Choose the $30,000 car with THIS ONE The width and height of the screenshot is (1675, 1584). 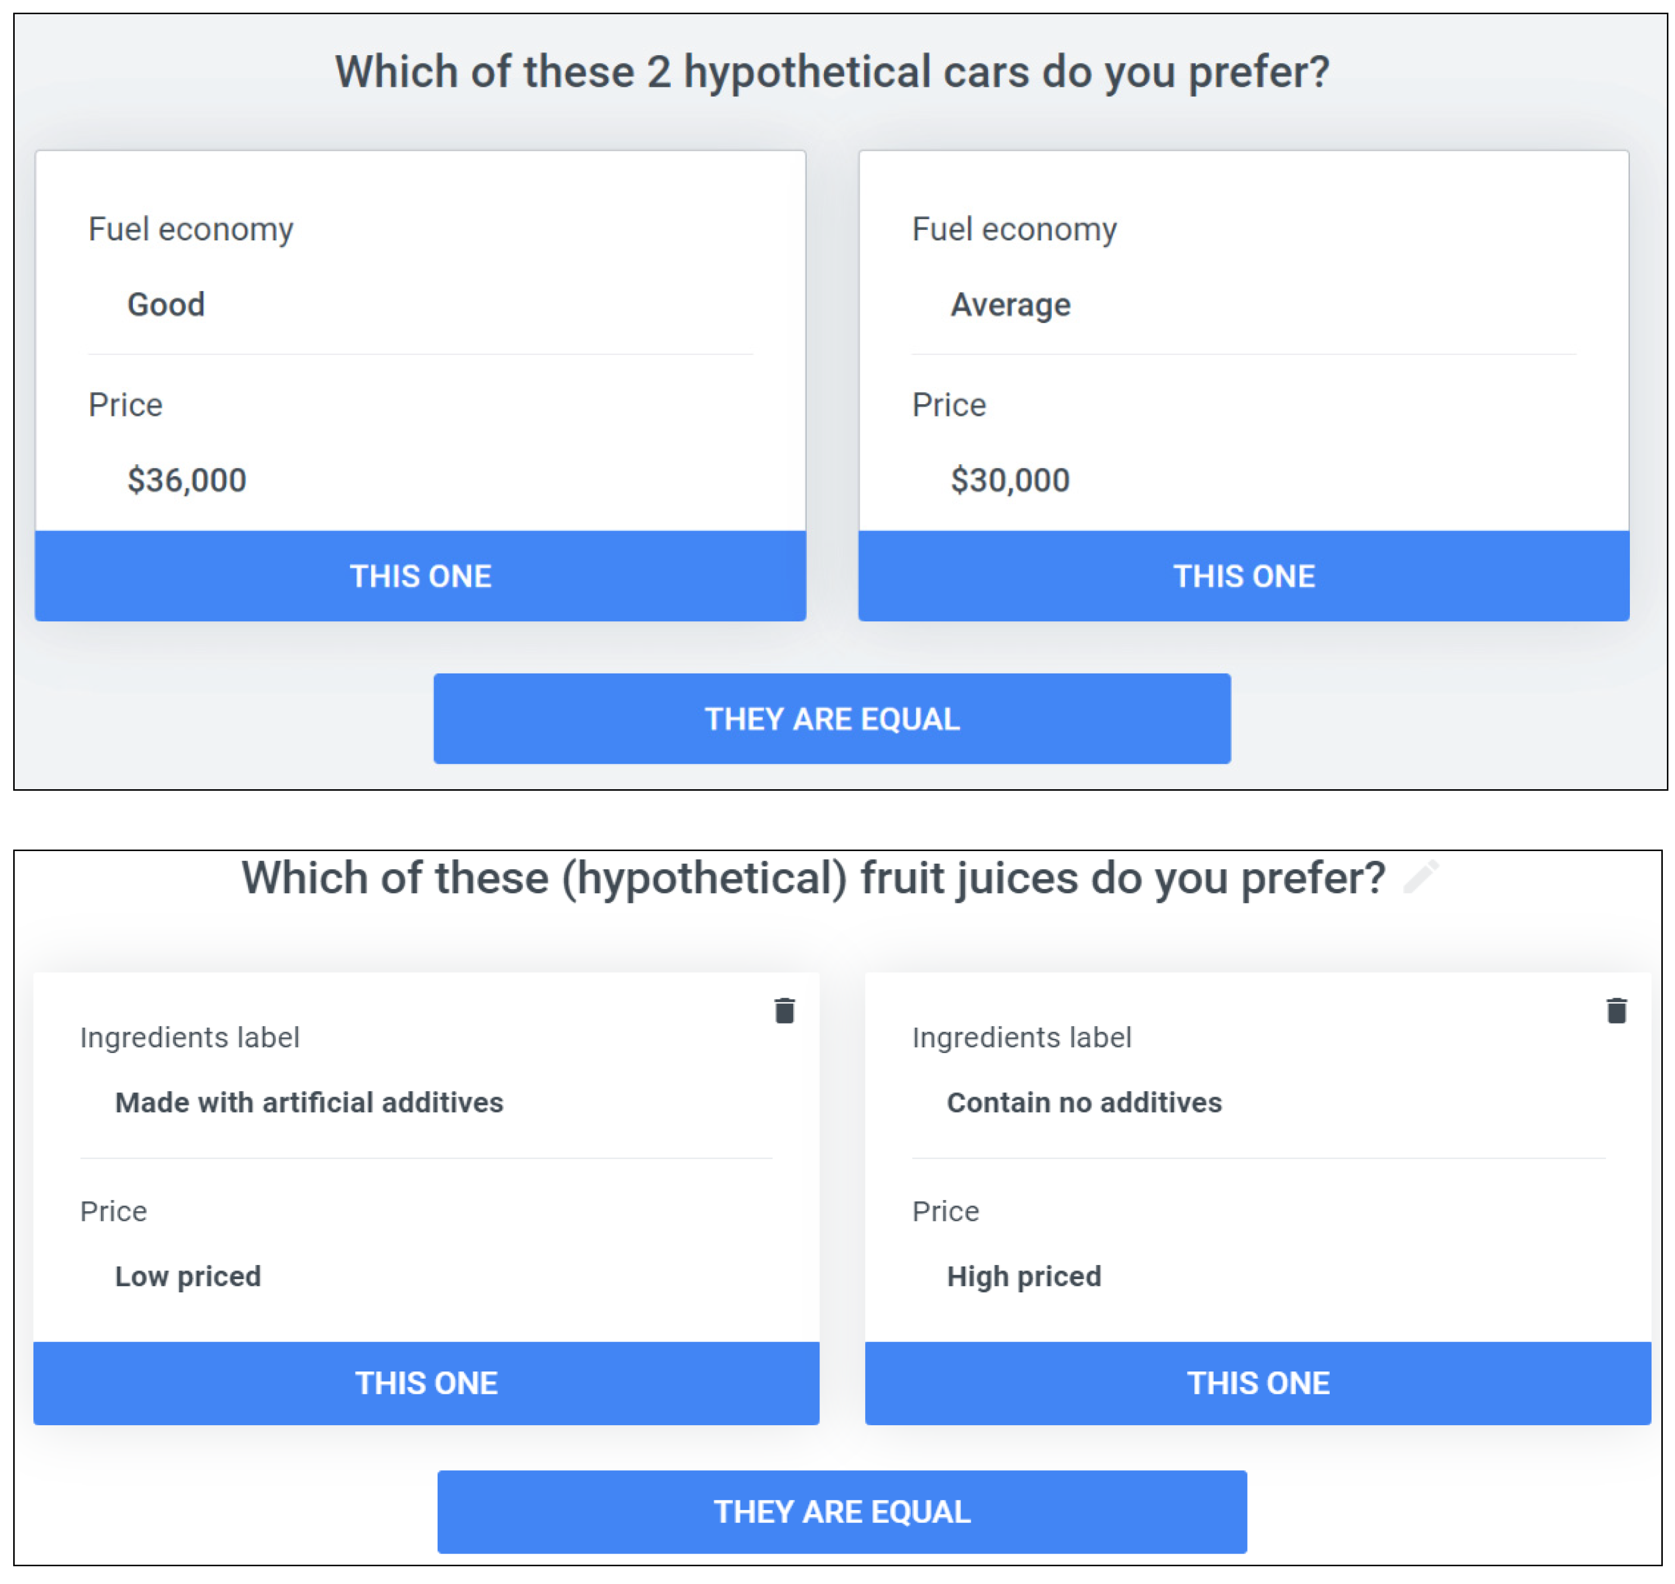[1243, 576]
